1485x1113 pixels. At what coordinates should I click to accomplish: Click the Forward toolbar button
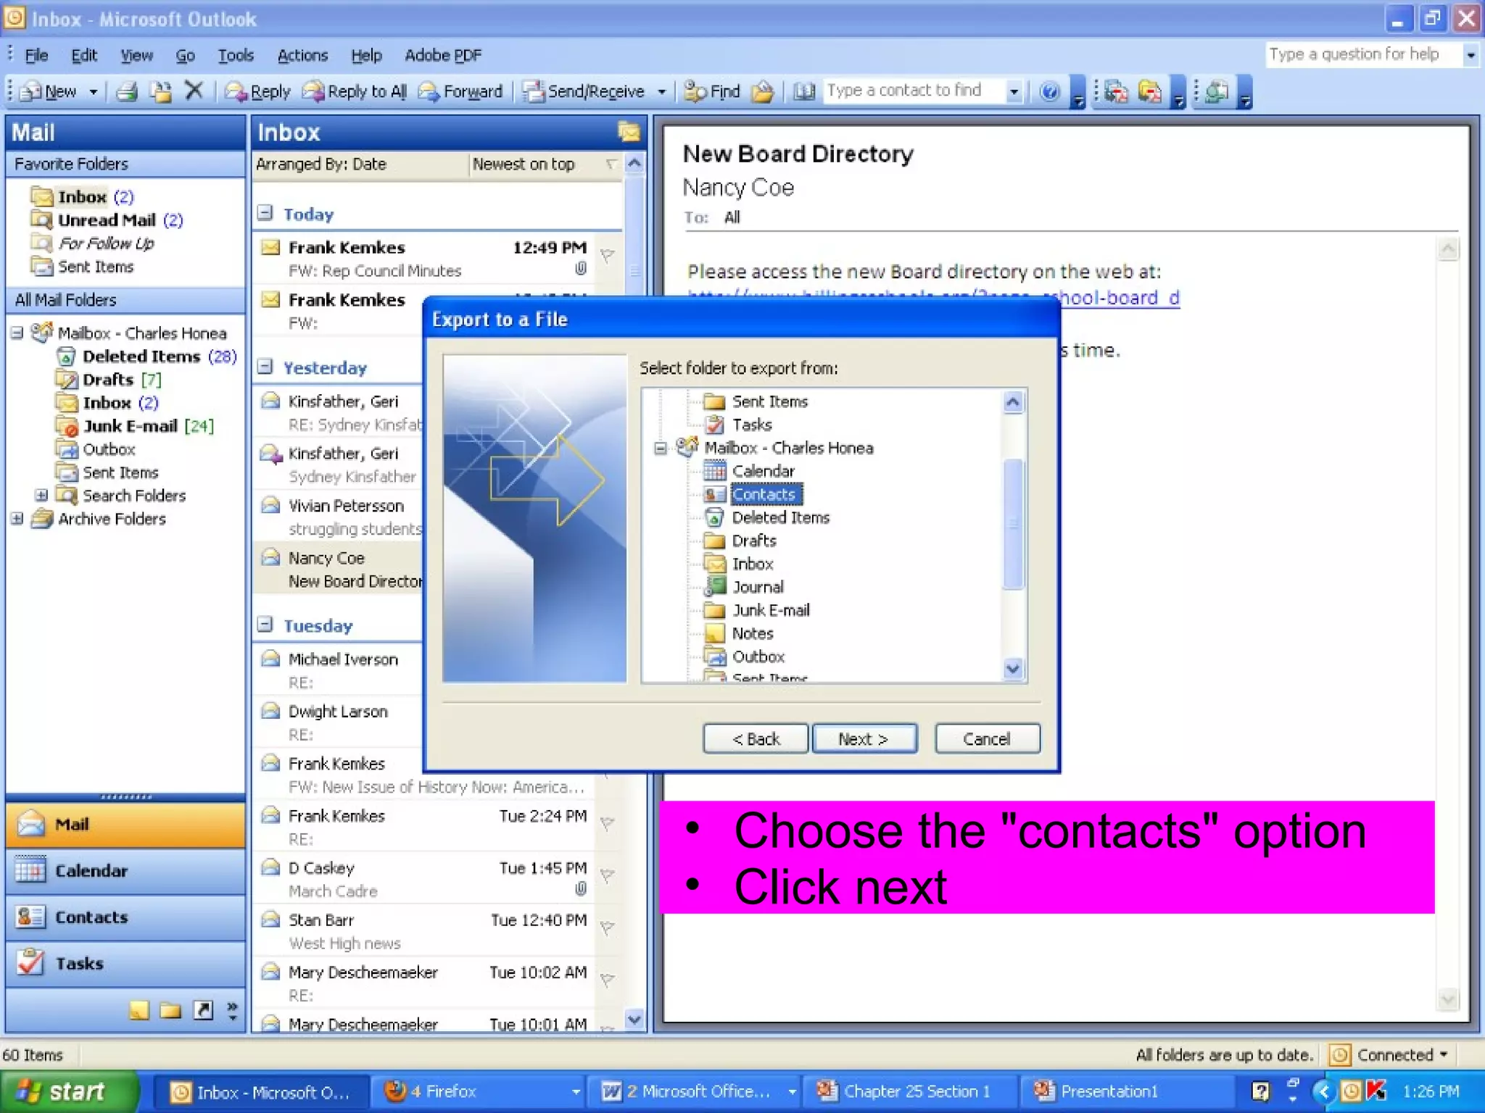[x=461, y=91]
